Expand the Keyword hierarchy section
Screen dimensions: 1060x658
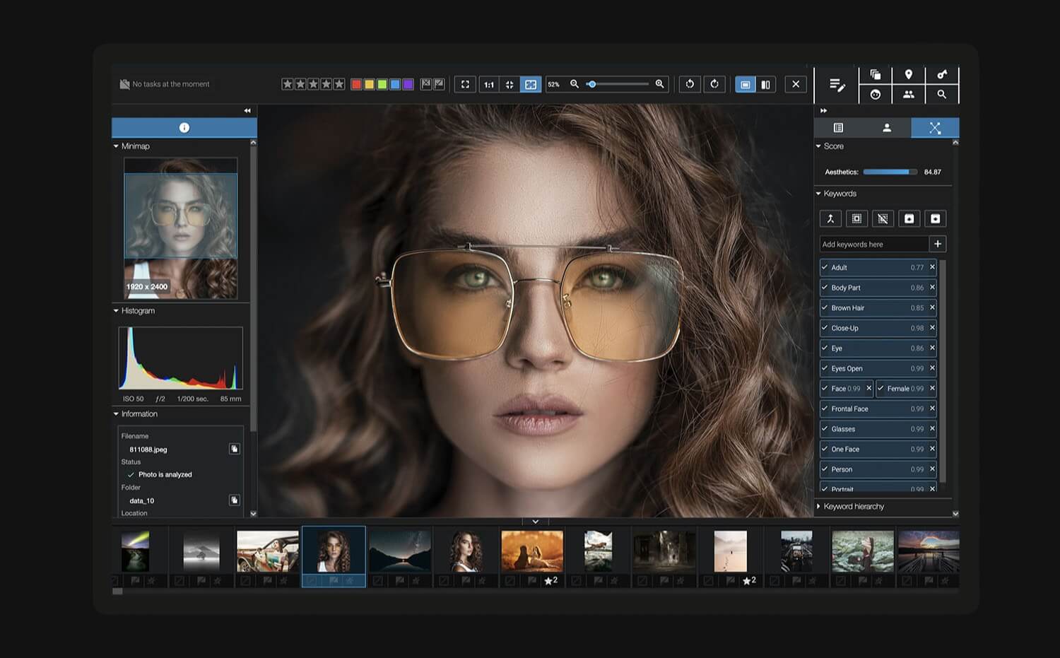pyautogui.click(x=818, y=506)
